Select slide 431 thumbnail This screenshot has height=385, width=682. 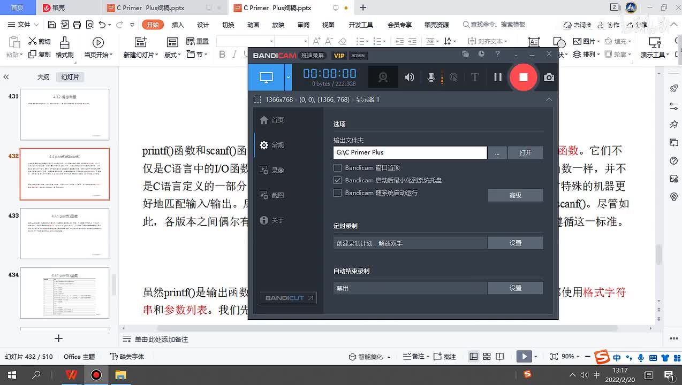[65, 114]
